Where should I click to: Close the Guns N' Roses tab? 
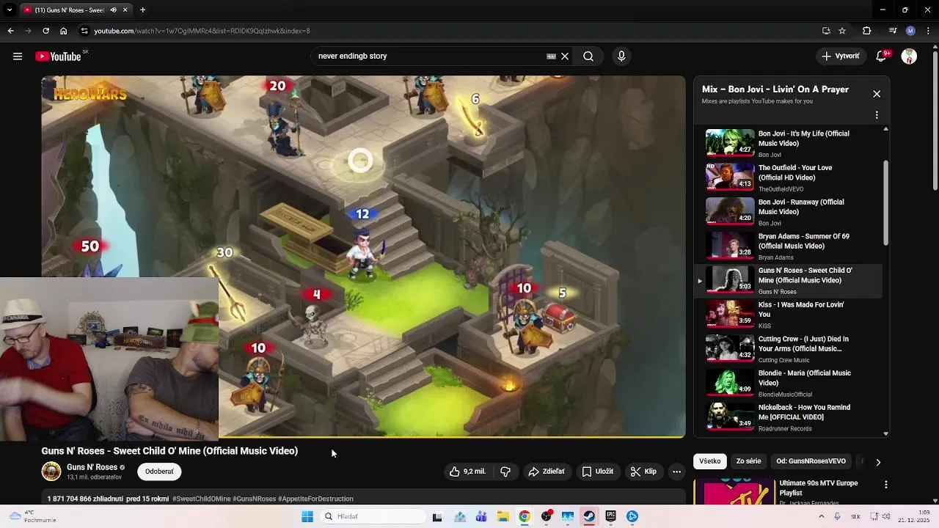pyautogui.click(x=125, y=10)
